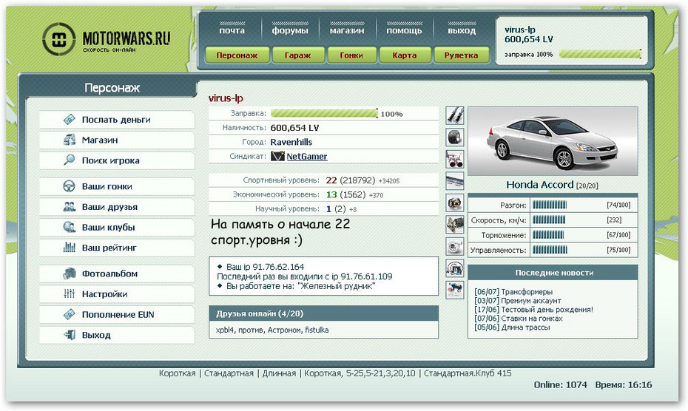This screenshot has width=688, height=411.
Task: Click friend против in online list
Action: point(251,330)
